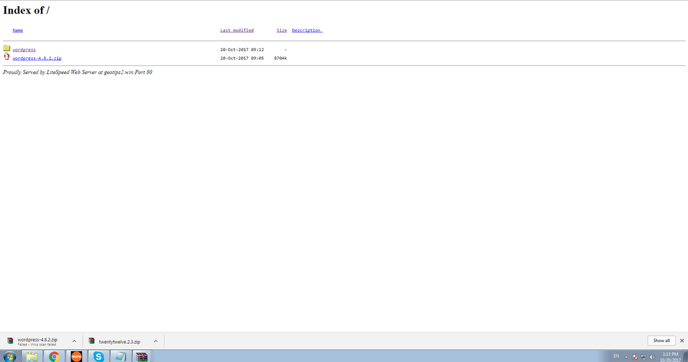Open the volume speaker tray icon
Viewport: 688px width, 362px height.
tap(652, 357)
